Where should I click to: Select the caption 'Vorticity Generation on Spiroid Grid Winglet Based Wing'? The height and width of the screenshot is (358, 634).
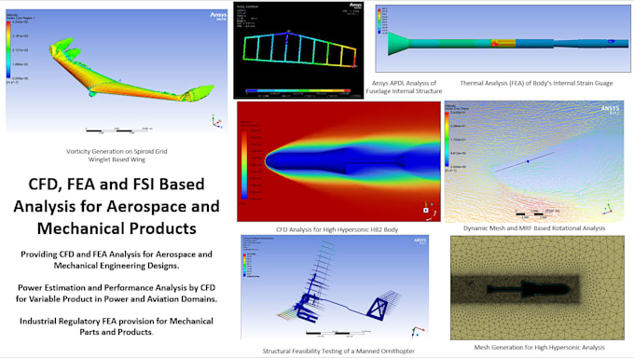tap(117, 156)
